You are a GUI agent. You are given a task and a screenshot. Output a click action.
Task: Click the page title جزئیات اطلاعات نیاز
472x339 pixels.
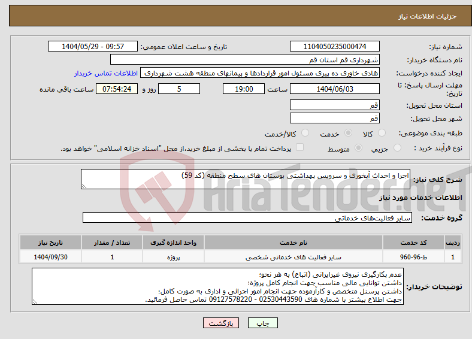(427, 16)
